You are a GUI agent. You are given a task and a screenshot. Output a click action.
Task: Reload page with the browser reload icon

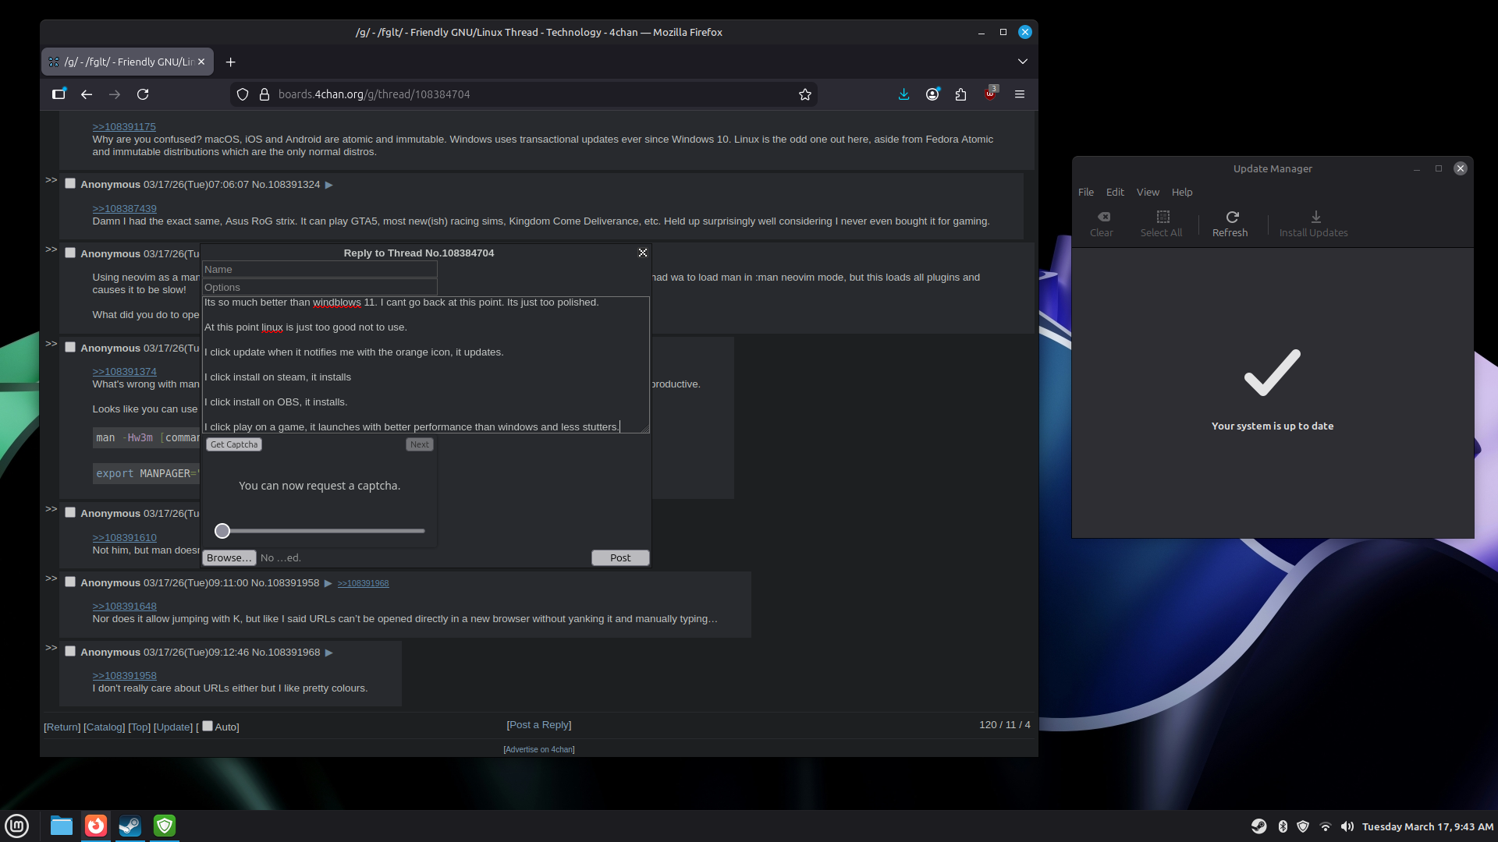[x=143, y=94]
